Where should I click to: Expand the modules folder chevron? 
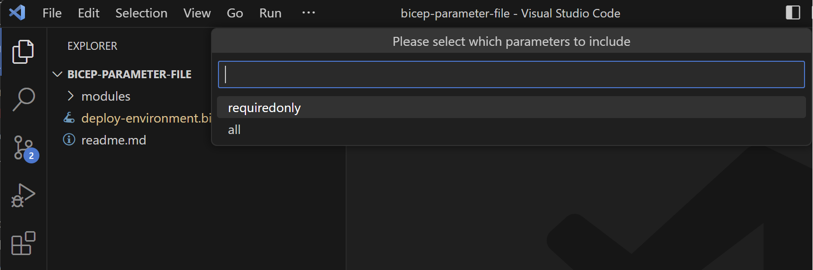tap(71, 96)
